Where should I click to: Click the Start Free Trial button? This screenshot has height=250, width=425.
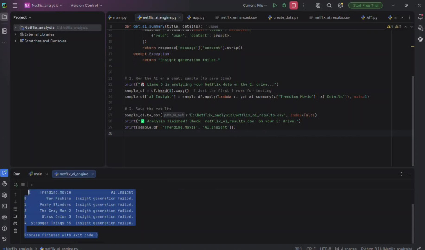365,6
